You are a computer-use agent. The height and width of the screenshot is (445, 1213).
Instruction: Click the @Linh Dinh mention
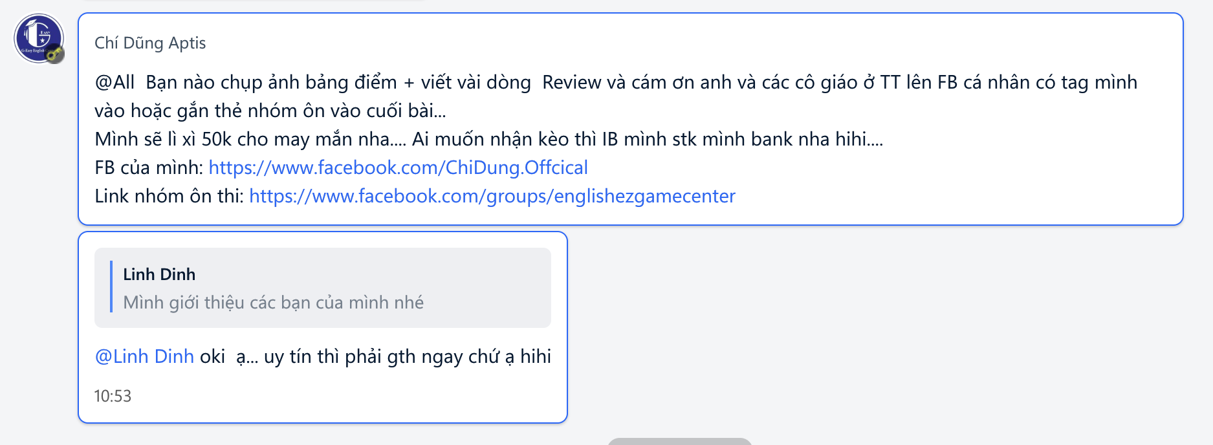[144, 356]
